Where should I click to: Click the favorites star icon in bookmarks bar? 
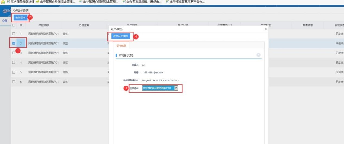(3, 2)
